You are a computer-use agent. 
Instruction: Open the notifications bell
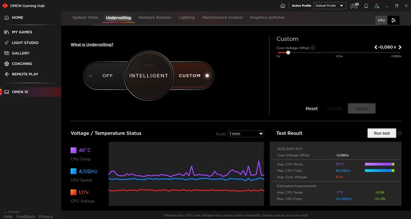pyautogui.click(x=366, y=6)
